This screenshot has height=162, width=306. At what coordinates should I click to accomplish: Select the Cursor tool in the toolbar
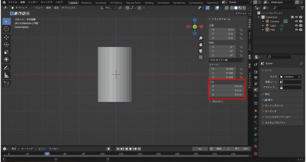[6, 29]
